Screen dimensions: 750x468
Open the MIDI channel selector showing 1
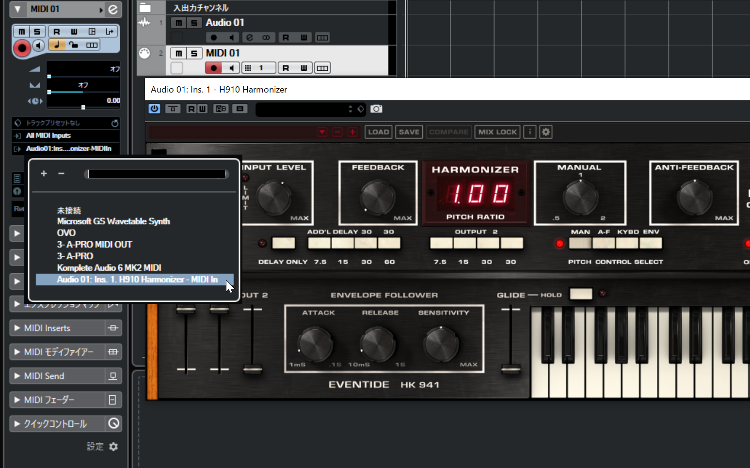point(259,68)
